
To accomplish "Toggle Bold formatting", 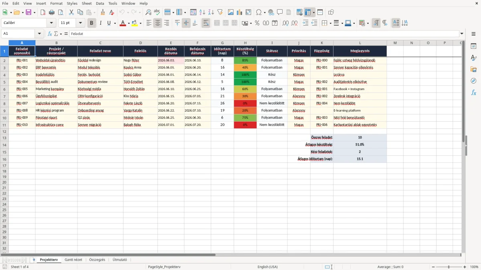I will [x=92, y=23].
